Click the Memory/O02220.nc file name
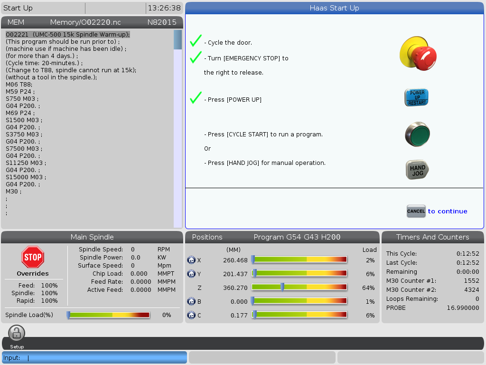486x365 pixels. tap(85, 22)
